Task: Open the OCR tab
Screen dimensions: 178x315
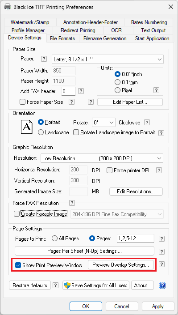Action: (x=116, y=30)
